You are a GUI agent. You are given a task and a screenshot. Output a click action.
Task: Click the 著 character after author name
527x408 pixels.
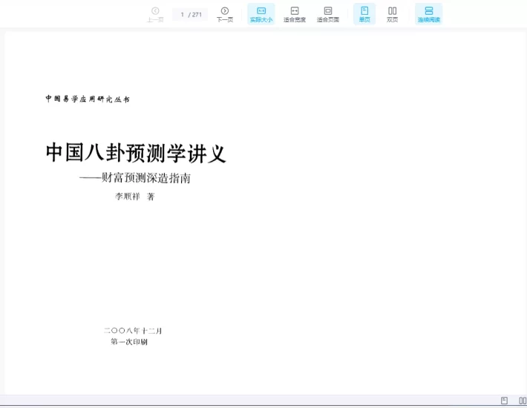click(x=151, y=197)
